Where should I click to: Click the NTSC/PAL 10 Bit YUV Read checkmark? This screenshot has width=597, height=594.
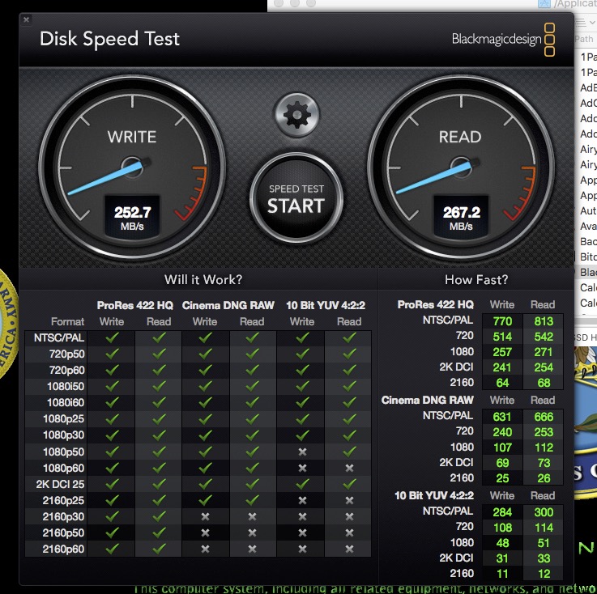[349, 337]
